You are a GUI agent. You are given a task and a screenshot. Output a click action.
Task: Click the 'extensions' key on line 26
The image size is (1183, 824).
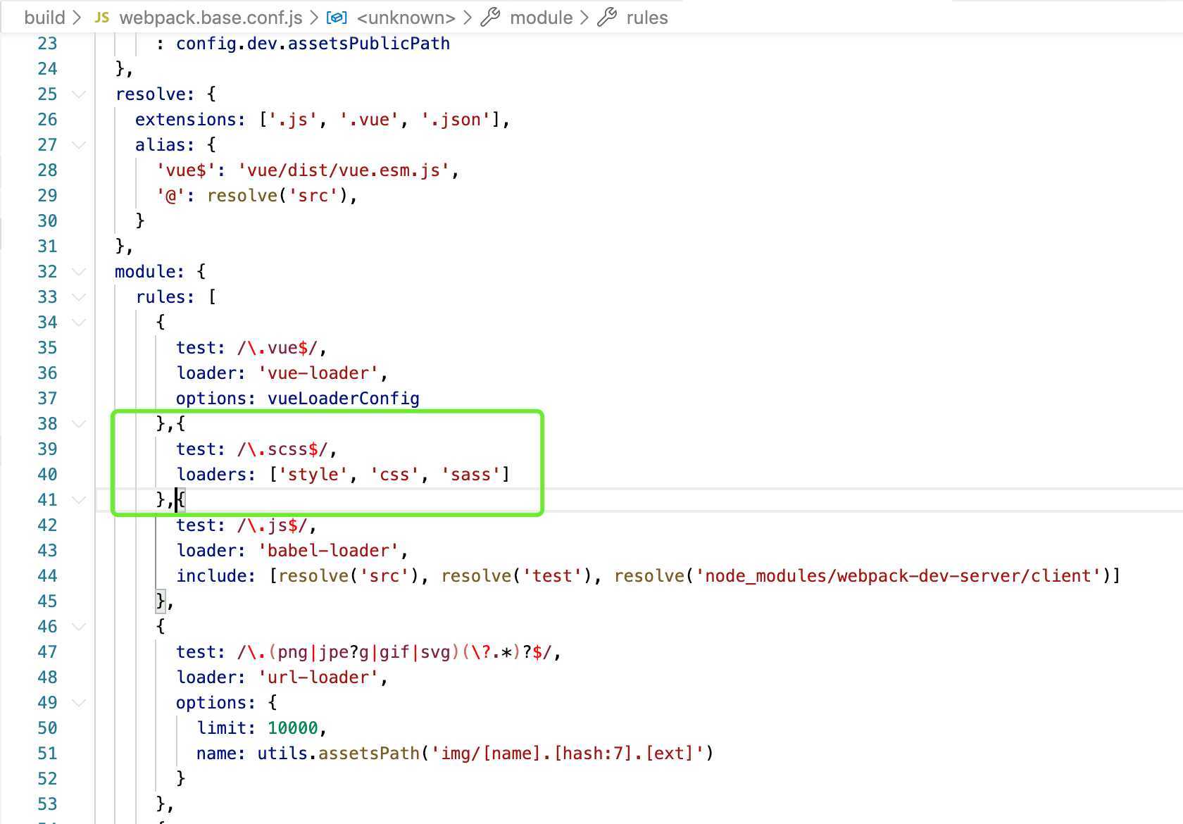click(x=186, y=120)
